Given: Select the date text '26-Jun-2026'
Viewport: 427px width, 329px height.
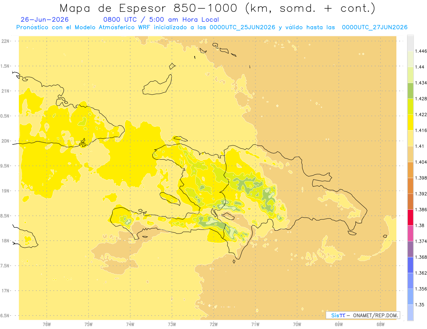Looking at the screenshot, I should pos(45,20).
